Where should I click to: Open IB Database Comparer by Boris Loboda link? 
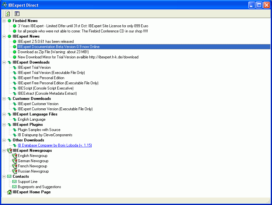(x=55, y=145)
